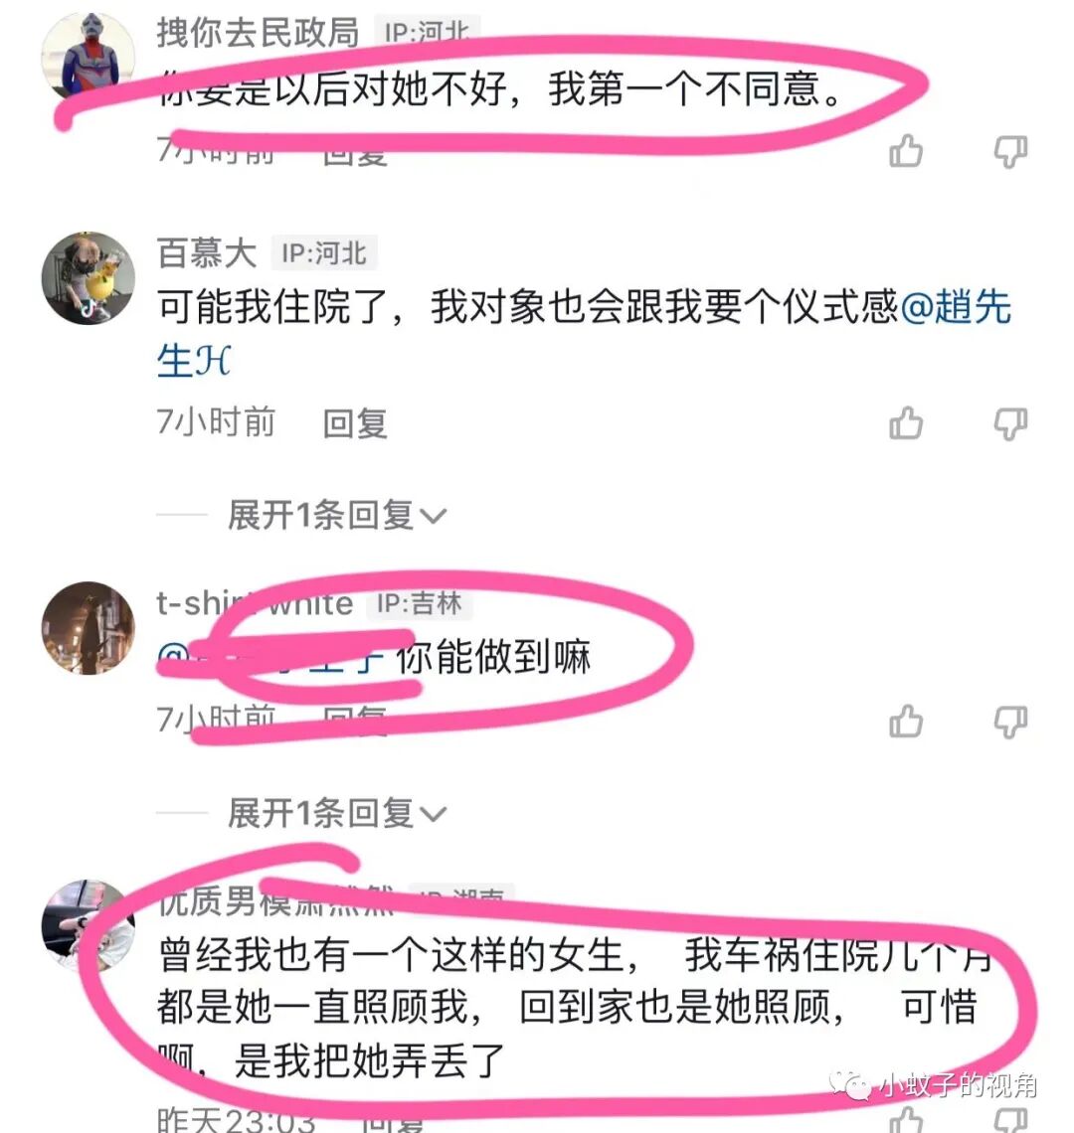Dislike the bottom comment posted 昨天23:03
Viewport: 1074px width, 1133px height.
[x=1010, y=1121]
